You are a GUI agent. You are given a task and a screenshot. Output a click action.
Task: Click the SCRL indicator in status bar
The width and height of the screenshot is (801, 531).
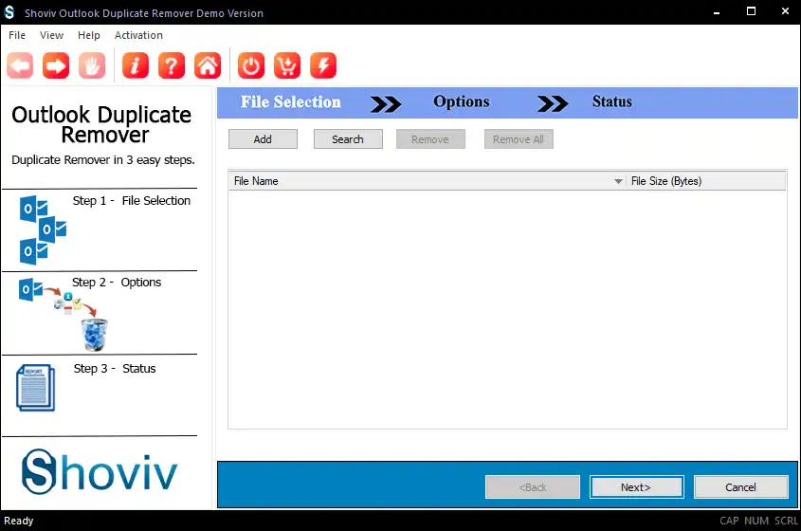click(x=786, y=521)
